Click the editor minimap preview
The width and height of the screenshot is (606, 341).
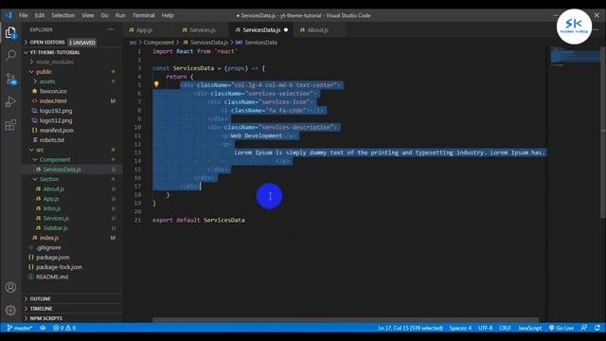(575, 57)
